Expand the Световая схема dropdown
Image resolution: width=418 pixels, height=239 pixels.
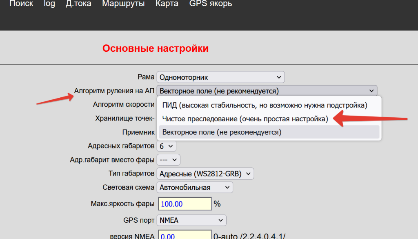[195, 187]
